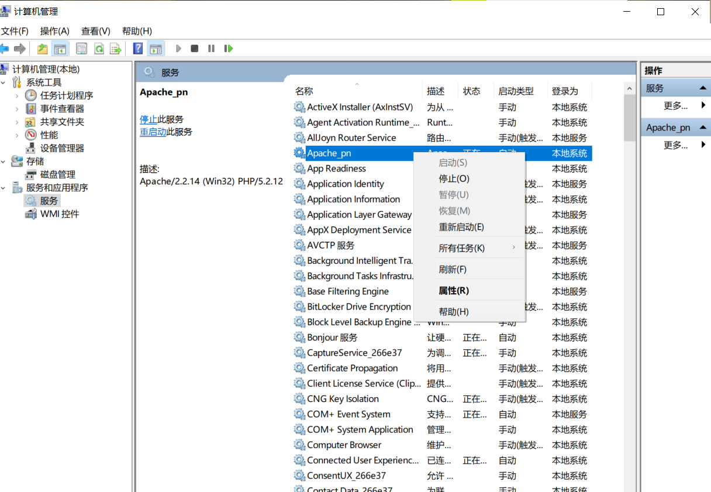Collapse the 存储 tree node
The height and width of the screenshot is (492, 711).
4,161
